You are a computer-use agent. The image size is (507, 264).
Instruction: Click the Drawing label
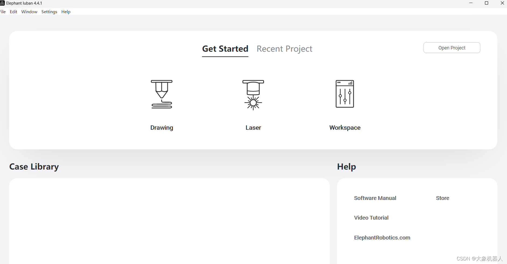pos(162,128)
